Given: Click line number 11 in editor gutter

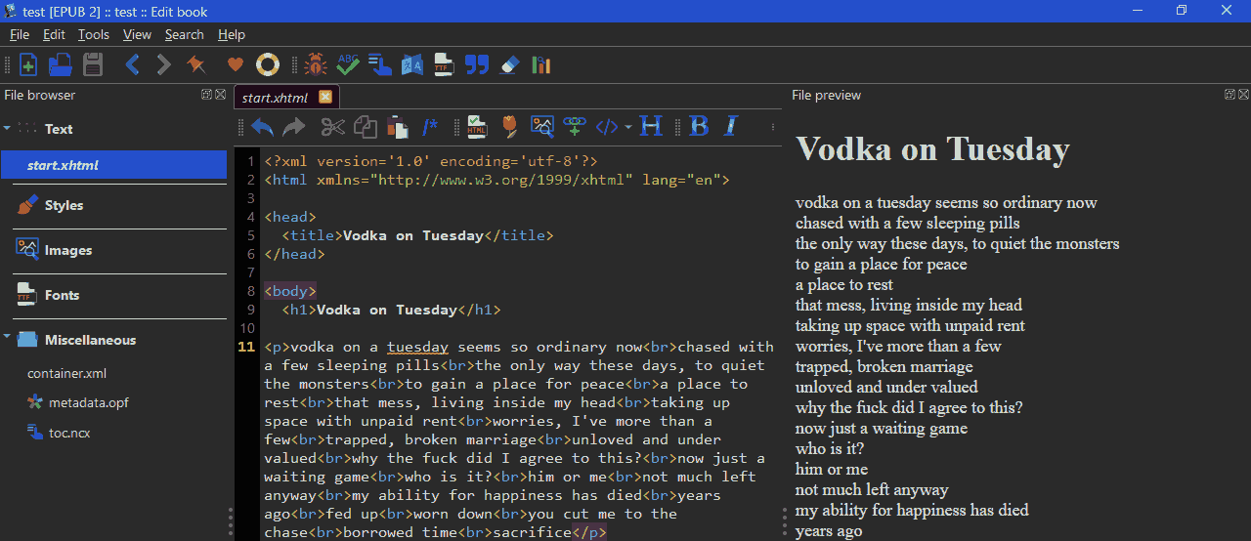Looking at the screenshot, I should tap(246, 347).
